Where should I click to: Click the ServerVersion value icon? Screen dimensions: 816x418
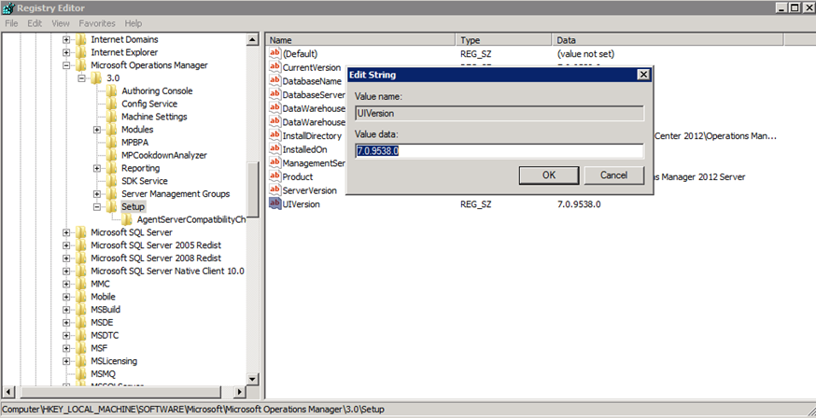pyautogui.click(x=274, y=189)
